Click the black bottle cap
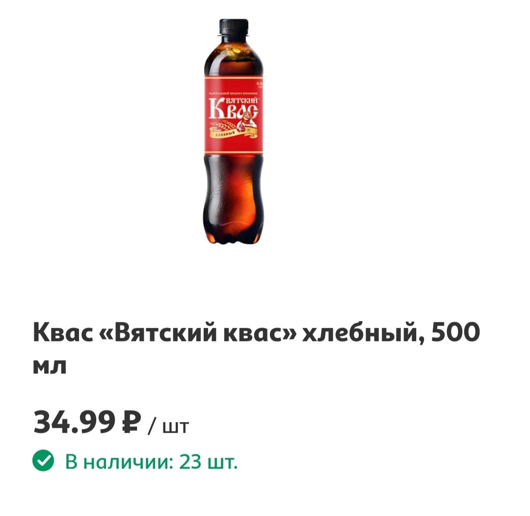This screenshot has height=516, width=530. (234, 27)
